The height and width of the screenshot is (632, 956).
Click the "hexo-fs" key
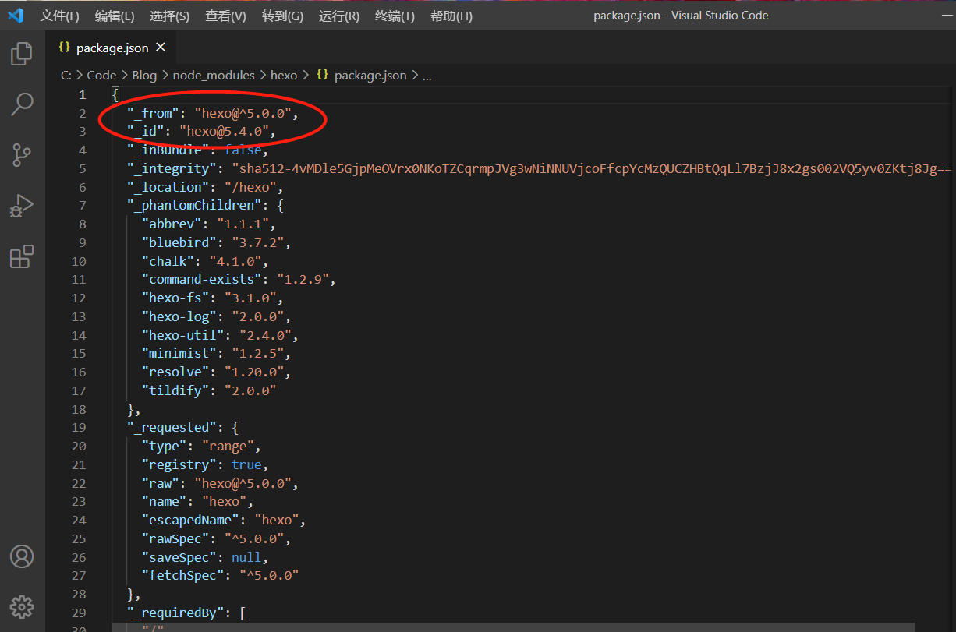pyautogui.click(x=175, y=298)
